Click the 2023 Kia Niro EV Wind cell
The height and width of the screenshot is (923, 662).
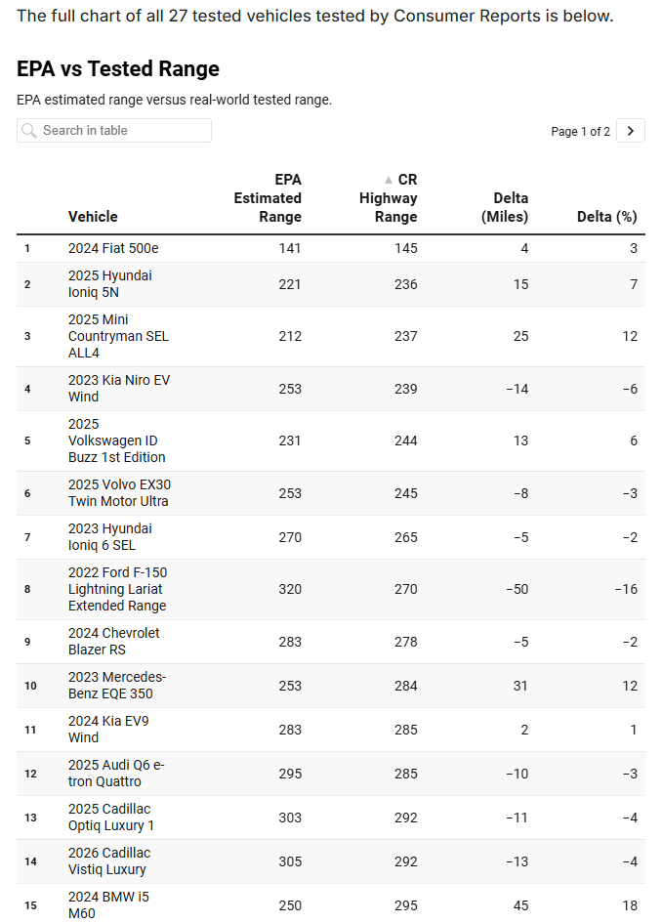tap(118, 389)
